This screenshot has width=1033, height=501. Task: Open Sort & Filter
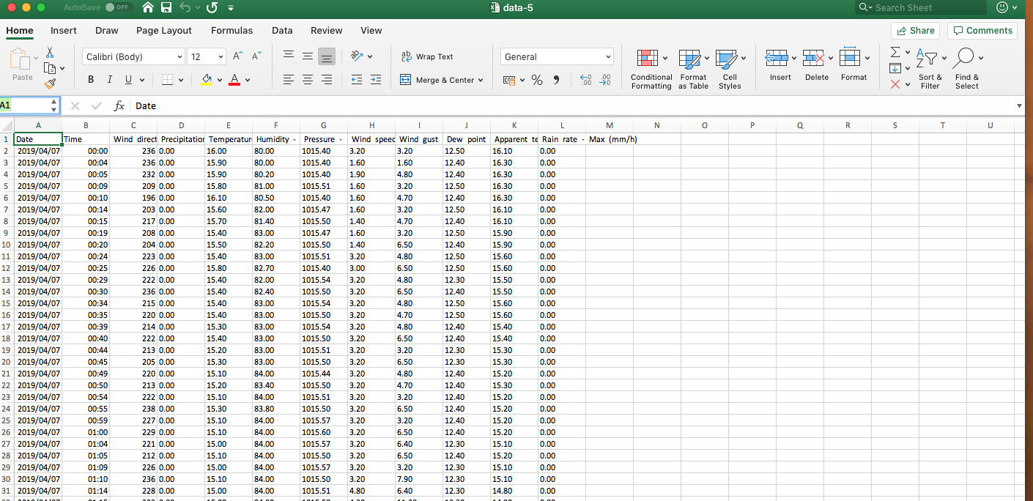[x=930, y=70]
